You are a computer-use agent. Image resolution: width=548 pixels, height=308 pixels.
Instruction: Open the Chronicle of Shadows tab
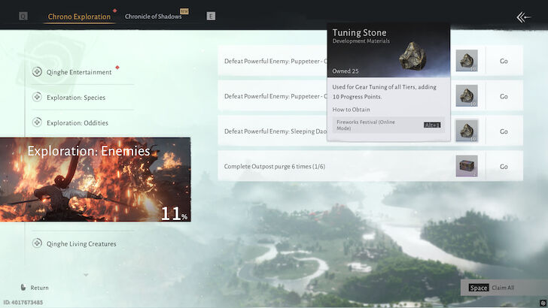point(153,17)
